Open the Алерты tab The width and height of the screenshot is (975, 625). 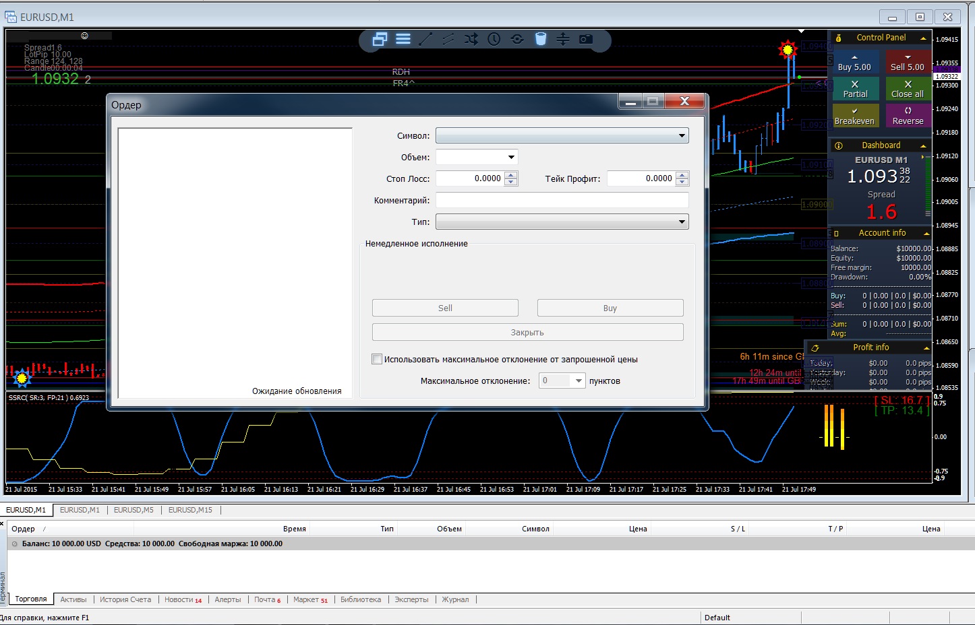click(x=228, y=599)
